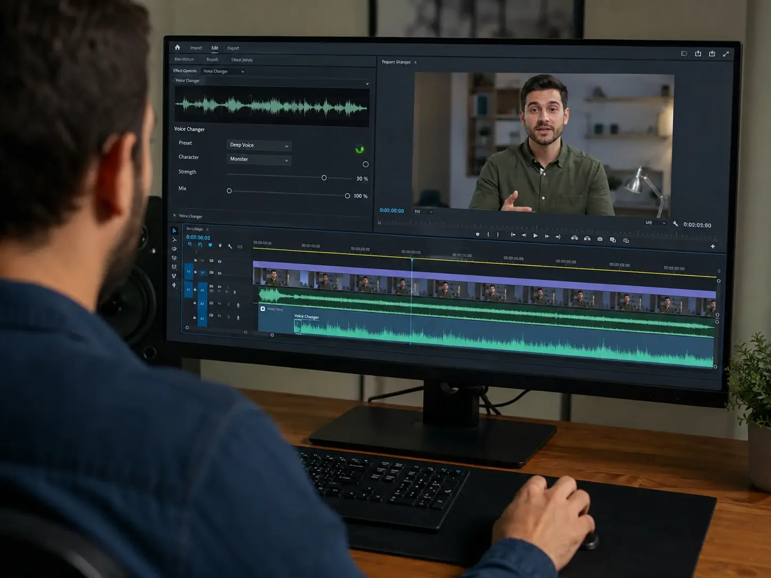Select the Selection arrow tool
The width and height of the screenshot is (771, 578).
tap(174, 230)
